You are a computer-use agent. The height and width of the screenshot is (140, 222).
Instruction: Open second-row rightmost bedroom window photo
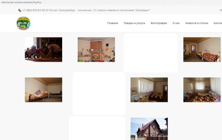pos(202,90)
